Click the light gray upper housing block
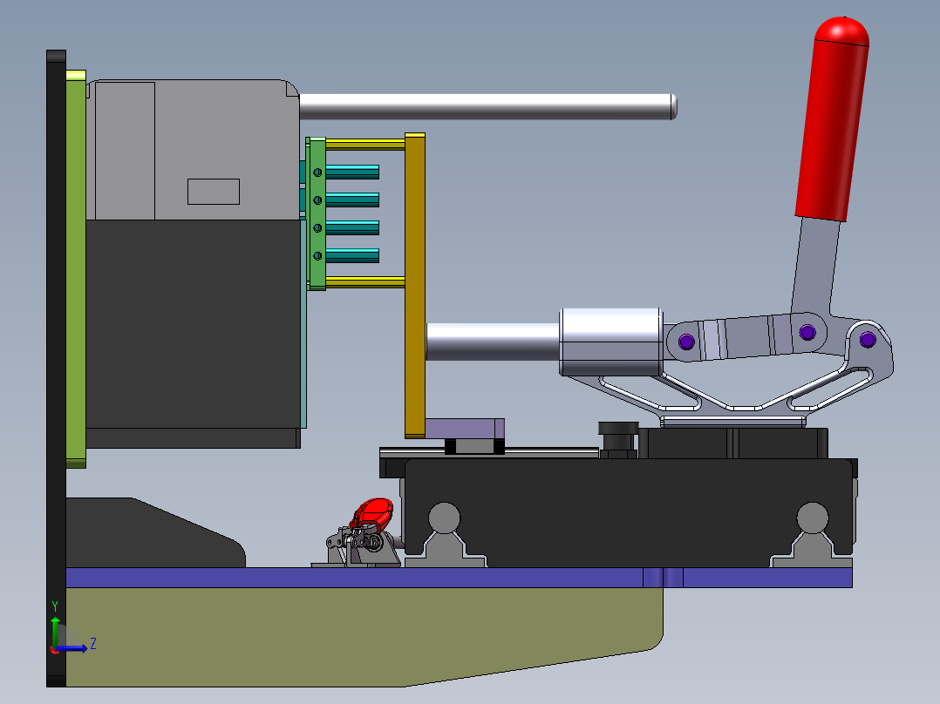The height and width of the screenshot is (704, 940). tap(193, 150)
